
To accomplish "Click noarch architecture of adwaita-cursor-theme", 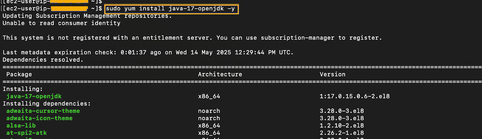I will [209, 111].
